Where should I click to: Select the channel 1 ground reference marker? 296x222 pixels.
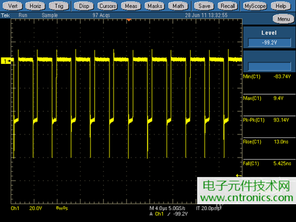[7, 61]
